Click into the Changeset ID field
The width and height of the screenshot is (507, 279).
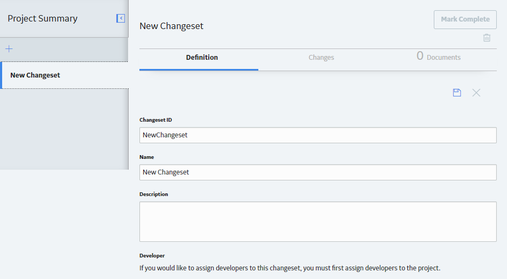click(x=318, y=135)
